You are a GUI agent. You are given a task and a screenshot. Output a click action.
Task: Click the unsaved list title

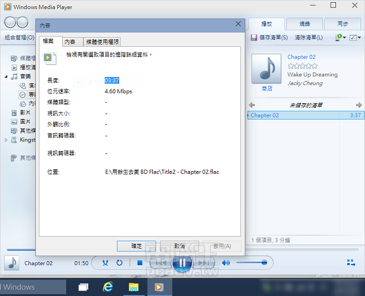[306, 105]
